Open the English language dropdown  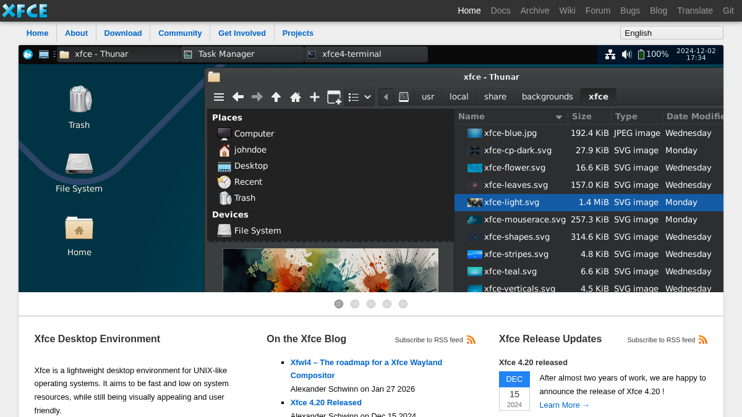tap(672, 33)
